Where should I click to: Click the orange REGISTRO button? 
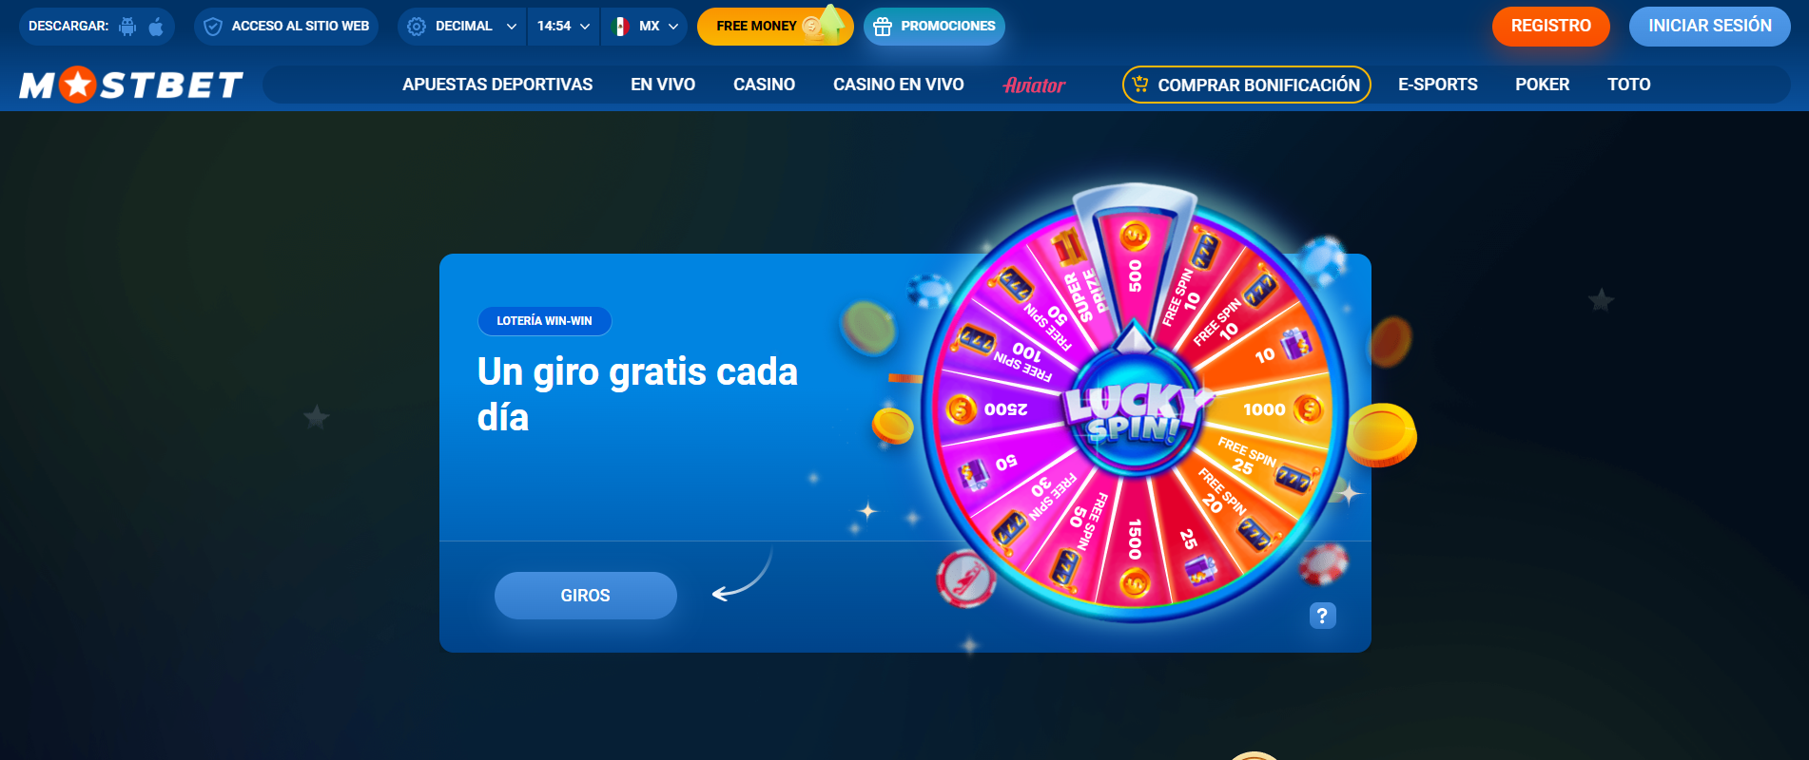1551,27
